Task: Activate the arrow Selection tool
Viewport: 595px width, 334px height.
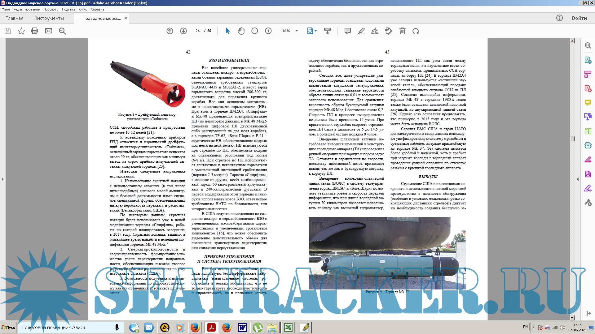Action: click(227, 31)
